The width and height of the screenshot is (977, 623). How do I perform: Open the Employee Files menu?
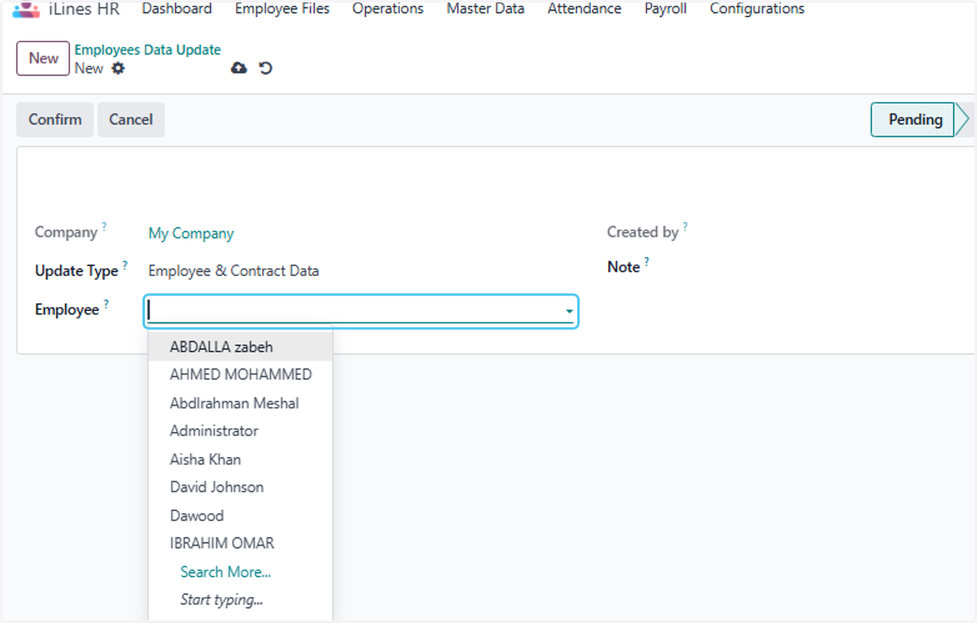pos(283,9)
